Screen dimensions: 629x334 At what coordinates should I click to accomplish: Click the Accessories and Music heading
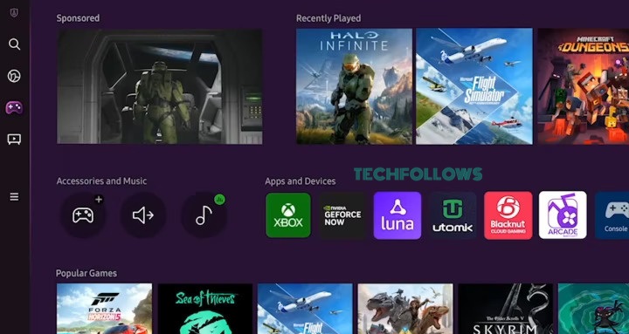pos(101,181)
